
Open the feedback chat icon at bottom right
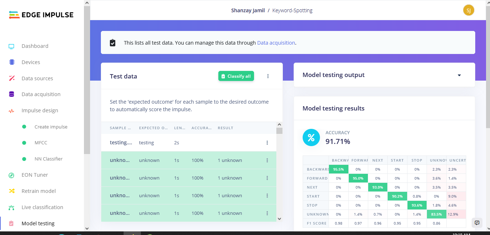[477, 223]
